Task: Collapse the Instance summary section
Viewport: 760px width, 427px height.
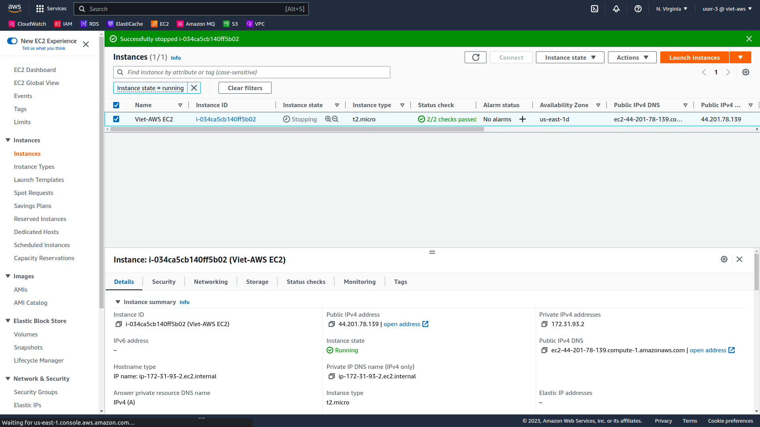Action: (x=118, y=302)
